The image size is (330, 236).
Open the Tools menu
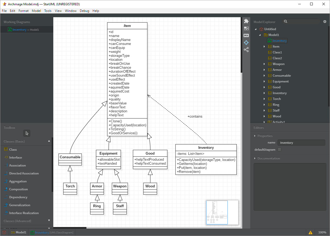click(x=48, y=11)
